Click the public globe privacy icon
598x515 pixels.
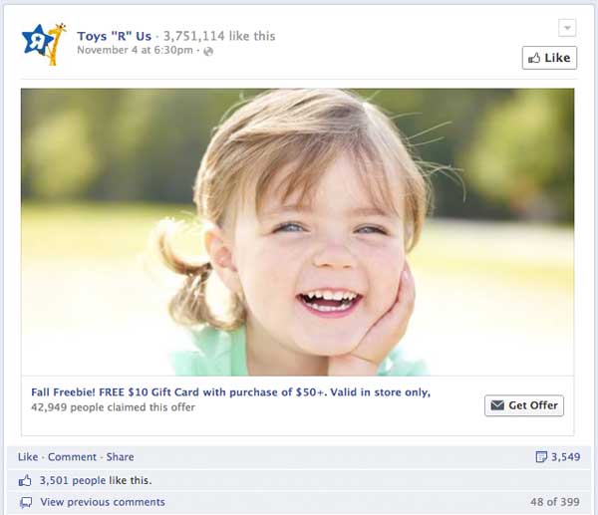click(208, 51)
